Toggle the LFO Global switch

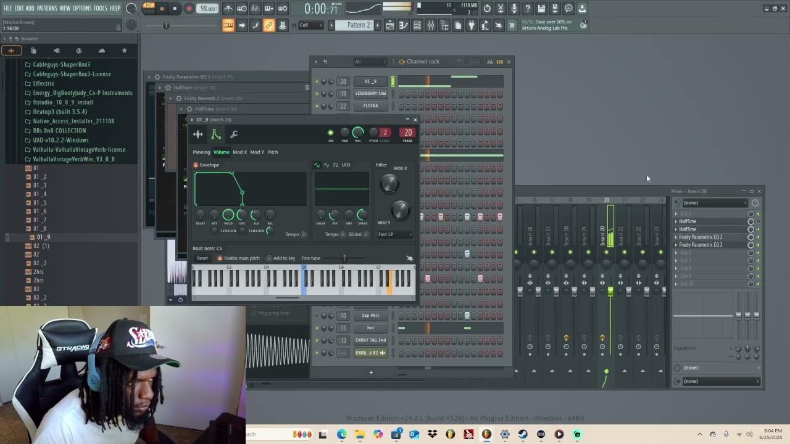pyautogui.click(x=366, y=234)
